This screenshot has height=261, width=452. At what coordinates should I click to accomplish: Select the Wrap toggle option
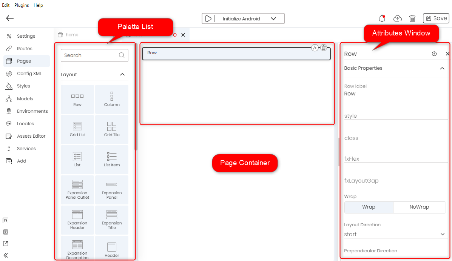point(369,207)
